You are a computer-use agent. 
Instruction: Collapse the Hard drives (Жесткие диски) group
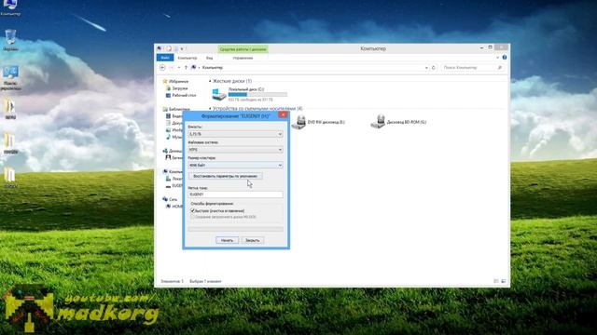coord(210,81)
